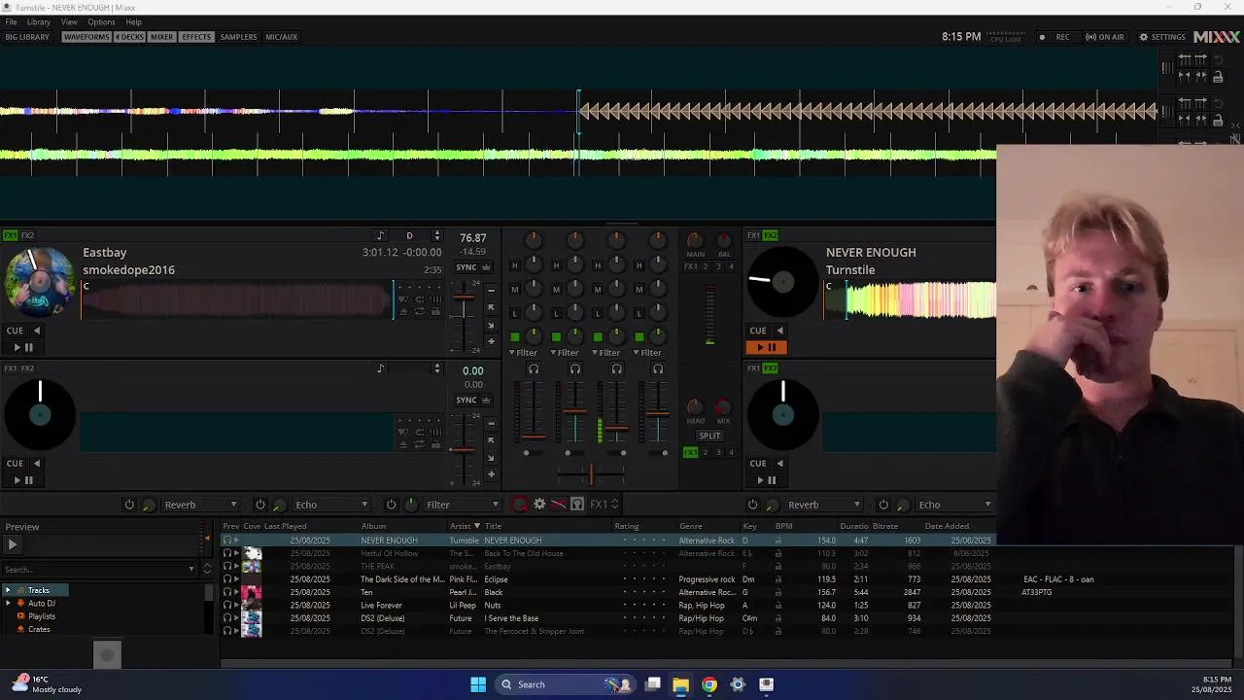1244x700 pixels.
Task: Toggle headphone cue on first mixer channel
Action: (x=533, y=368)
